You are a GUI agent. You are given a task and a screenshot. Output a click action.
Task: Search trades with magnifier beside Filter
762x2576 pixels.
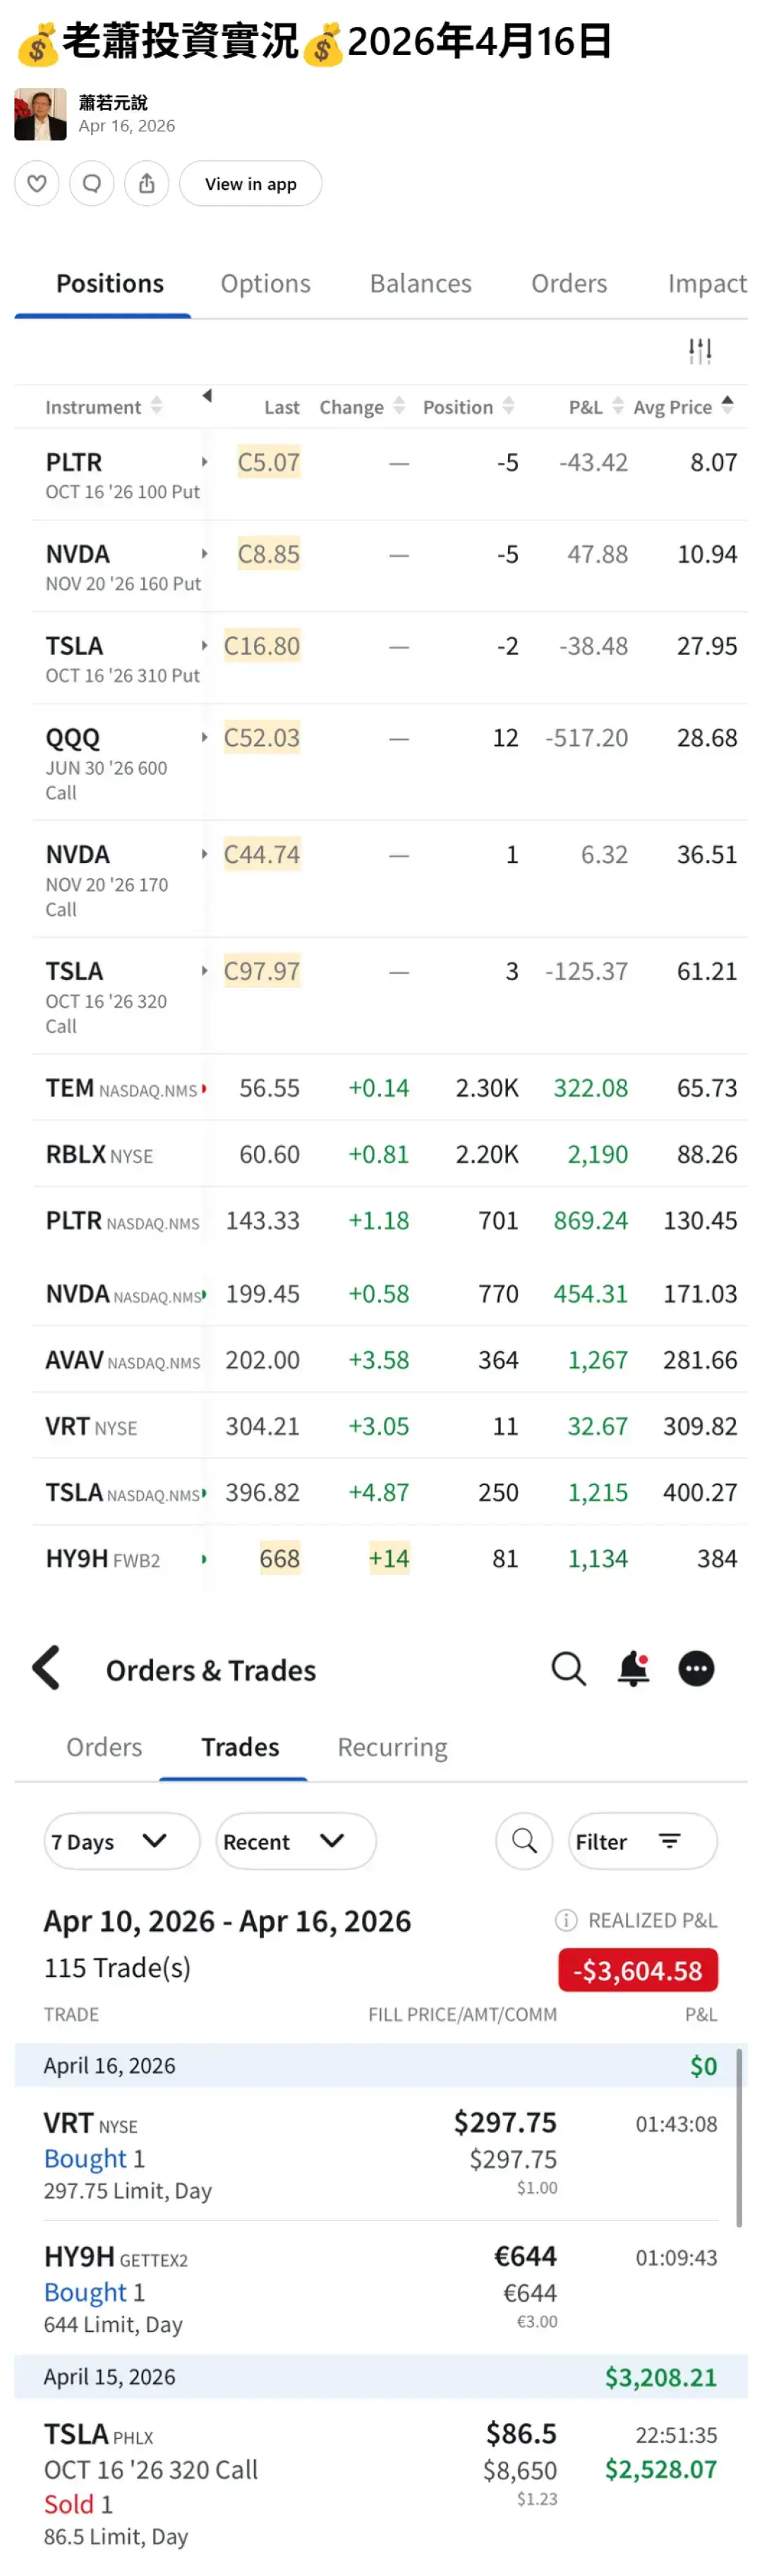[x=524, y=1841]
